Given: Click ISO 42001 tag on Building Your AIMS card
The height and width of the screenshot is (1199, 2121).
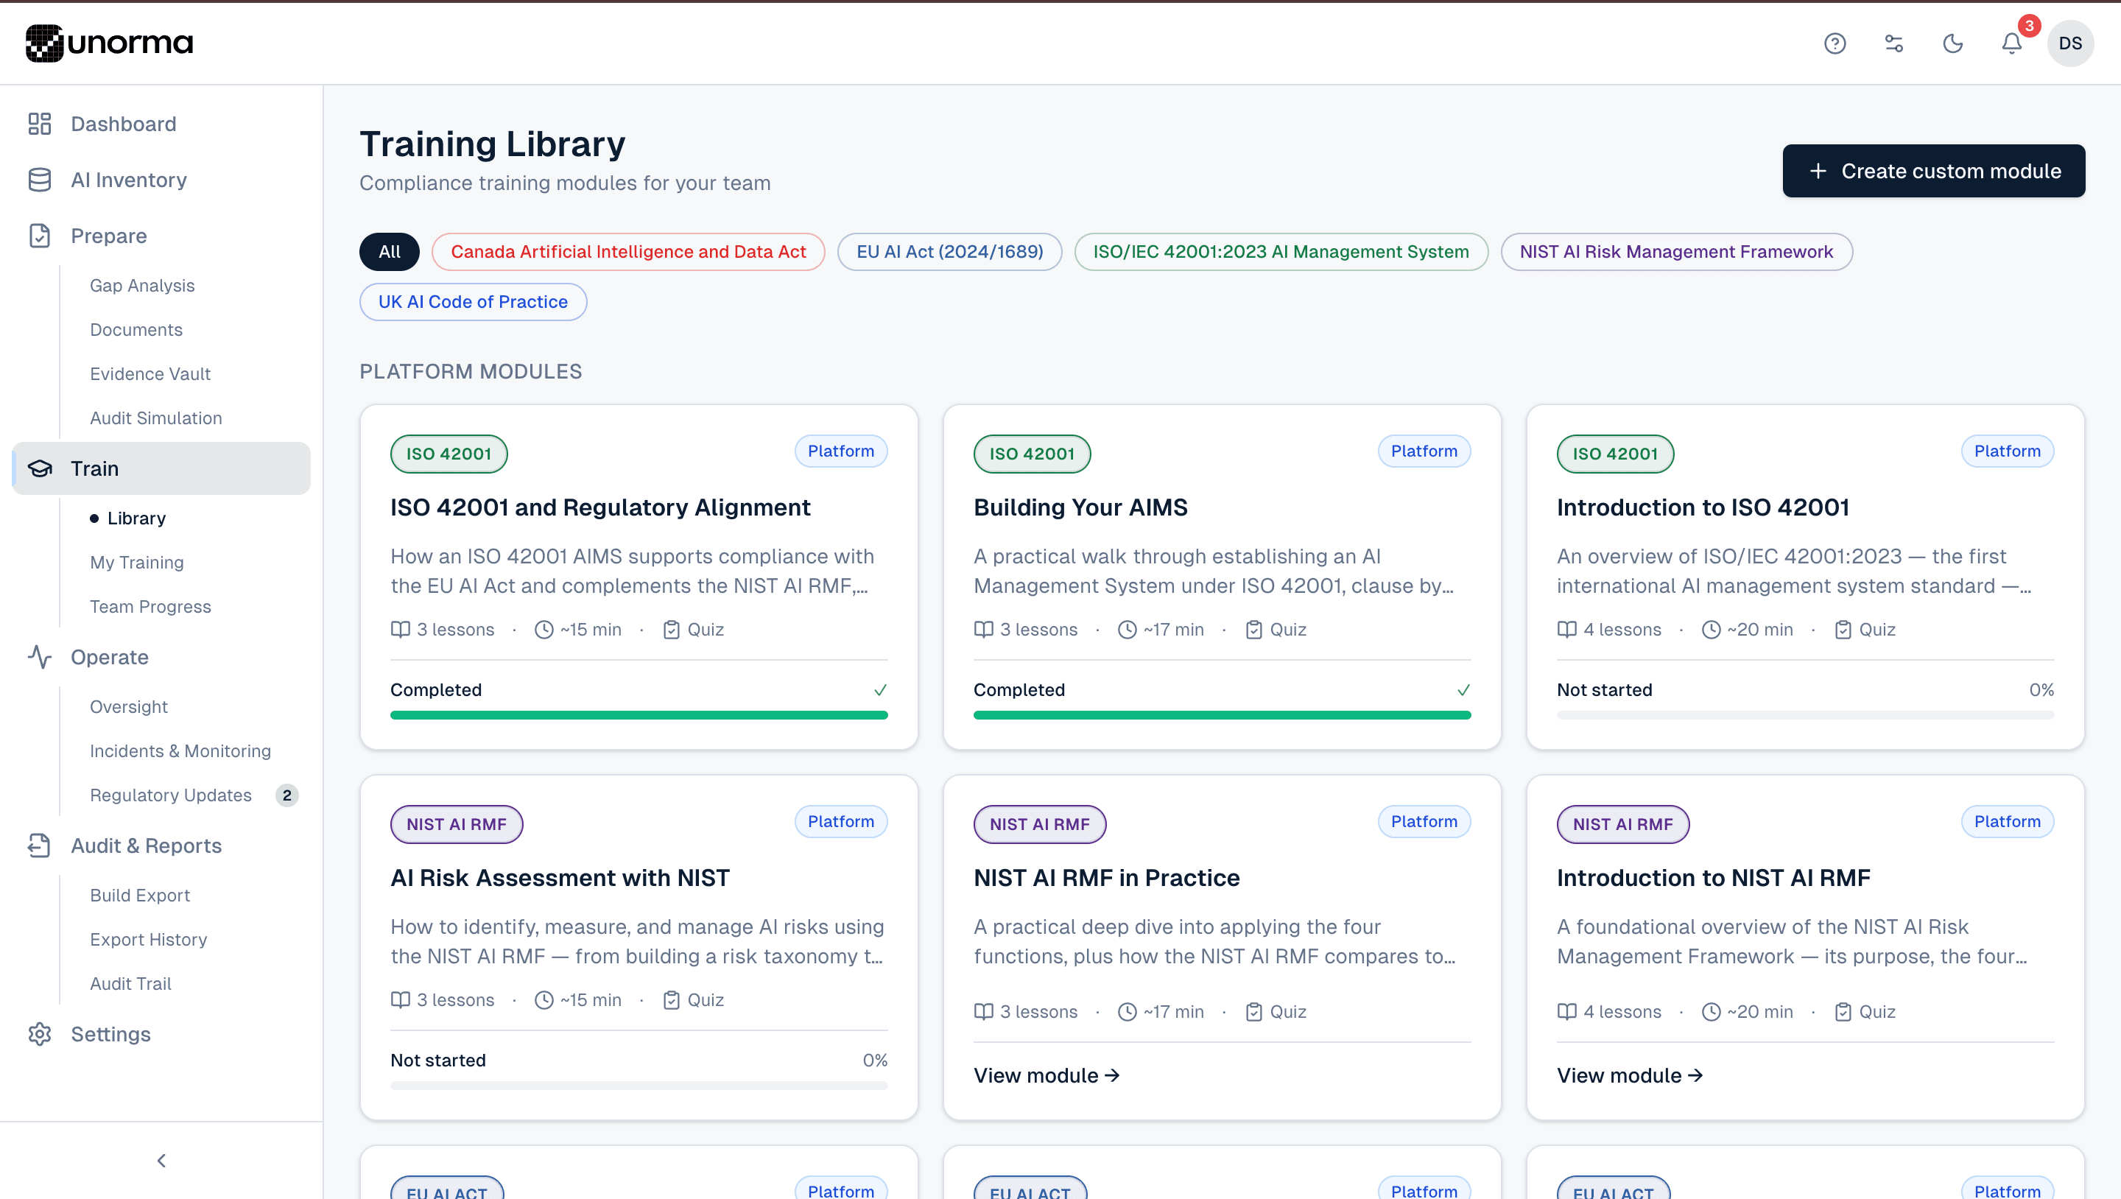Looking at the screenshot, I should coord(1032,454).
